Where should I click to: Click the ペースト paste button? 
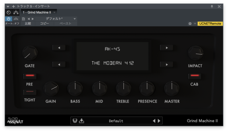coord(66,24)
